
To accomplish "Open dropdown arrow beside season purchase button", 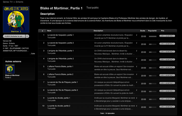I will click(27, 36).
